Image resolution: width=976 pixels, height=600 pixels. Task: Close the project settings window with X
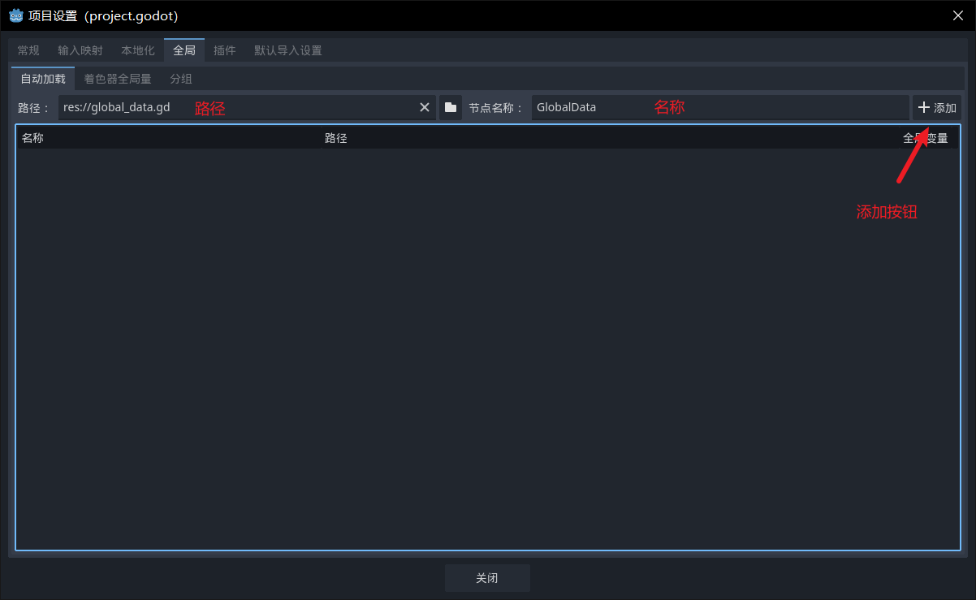(958, 15)
